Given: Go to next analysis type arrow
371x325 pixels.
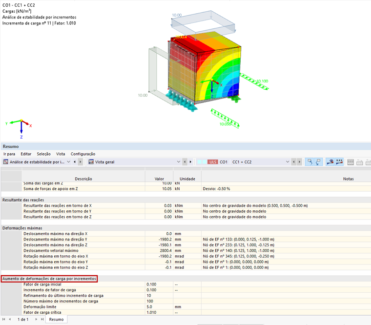Looking at the screenshot, I should pos(81,162).
